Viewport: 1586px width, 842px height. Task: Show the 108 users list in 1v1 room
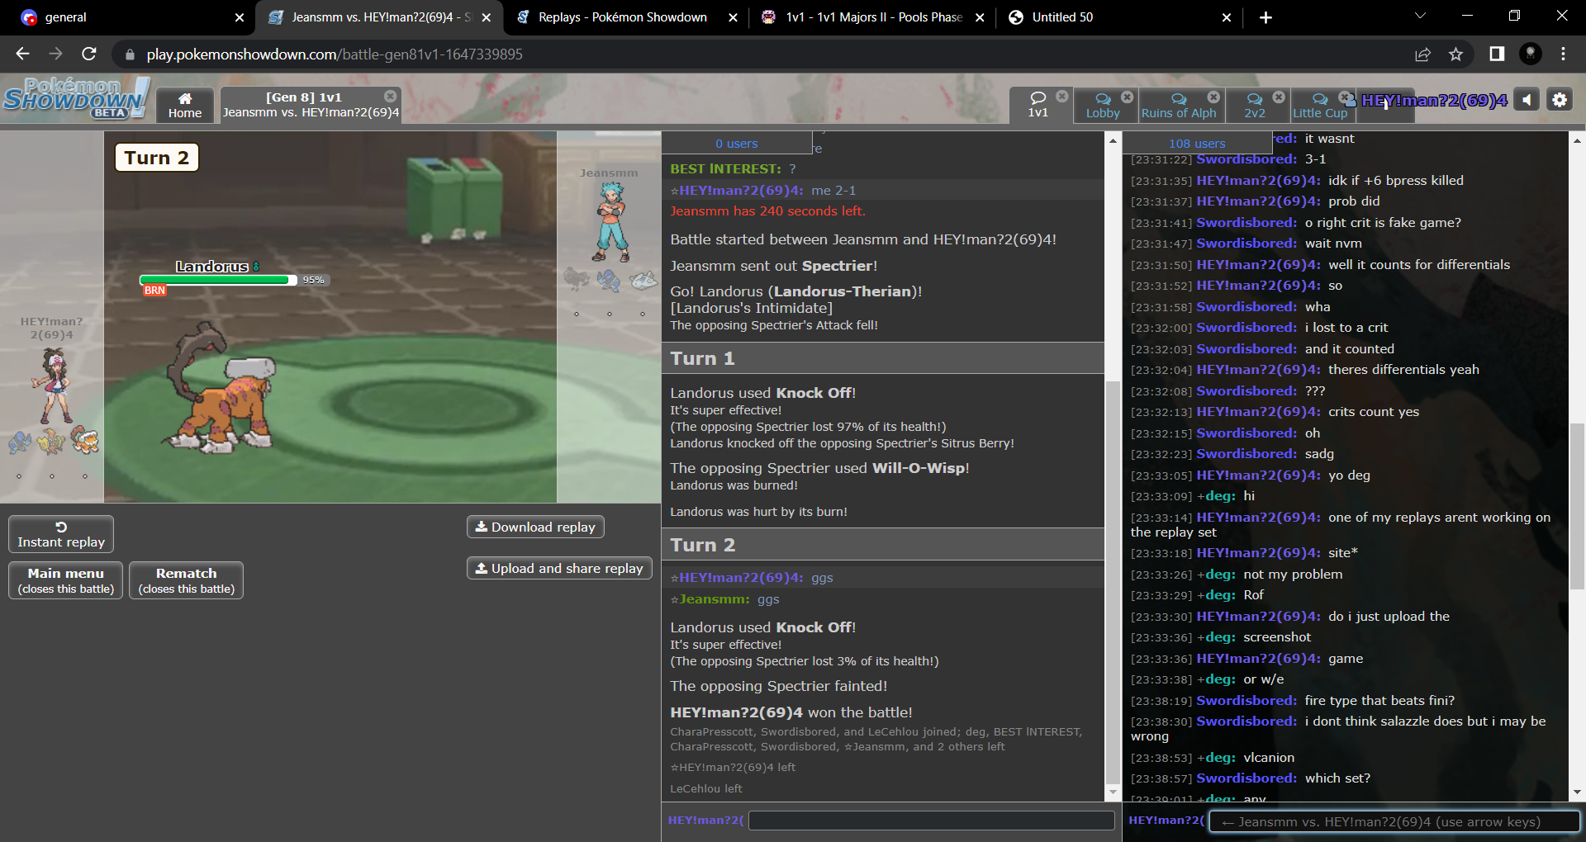[x=1197, y=143]
